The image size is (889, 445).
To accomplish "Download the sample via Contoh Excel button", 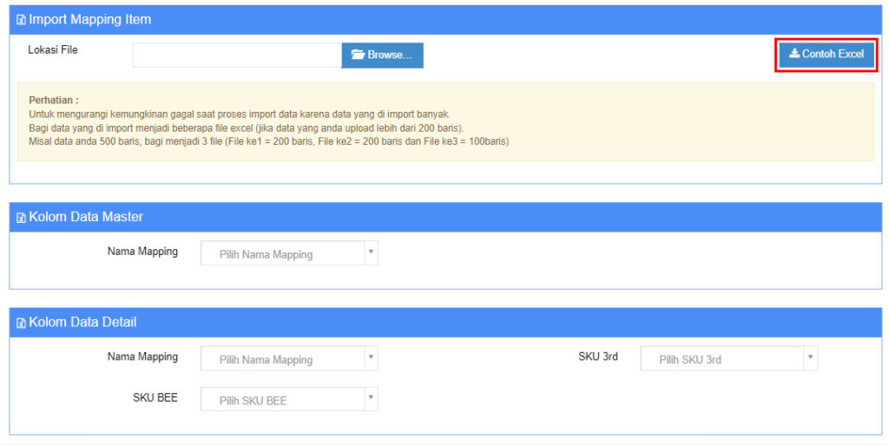I will coord(826,54).
